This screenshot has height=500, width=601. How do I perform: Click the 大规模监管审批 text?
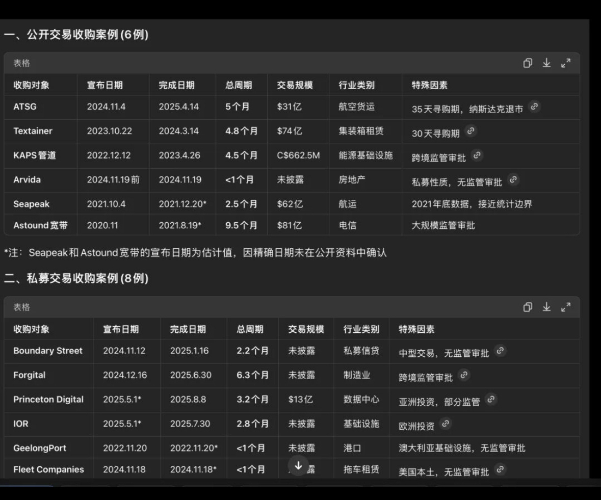(443, 225)
